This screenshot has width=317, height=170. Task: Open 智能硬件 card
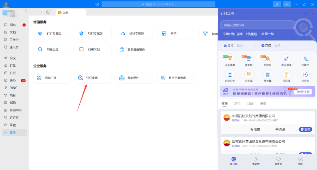[134, 78]
